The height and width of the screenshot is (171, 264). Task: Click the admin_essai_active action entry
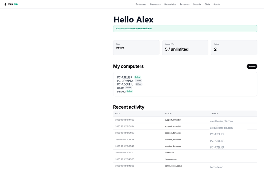(x=173, y=166)
